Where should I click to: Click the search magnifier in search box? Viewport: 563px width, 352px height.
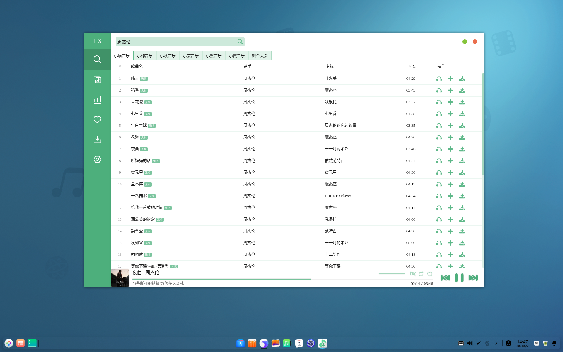click(x=240, y=42)
